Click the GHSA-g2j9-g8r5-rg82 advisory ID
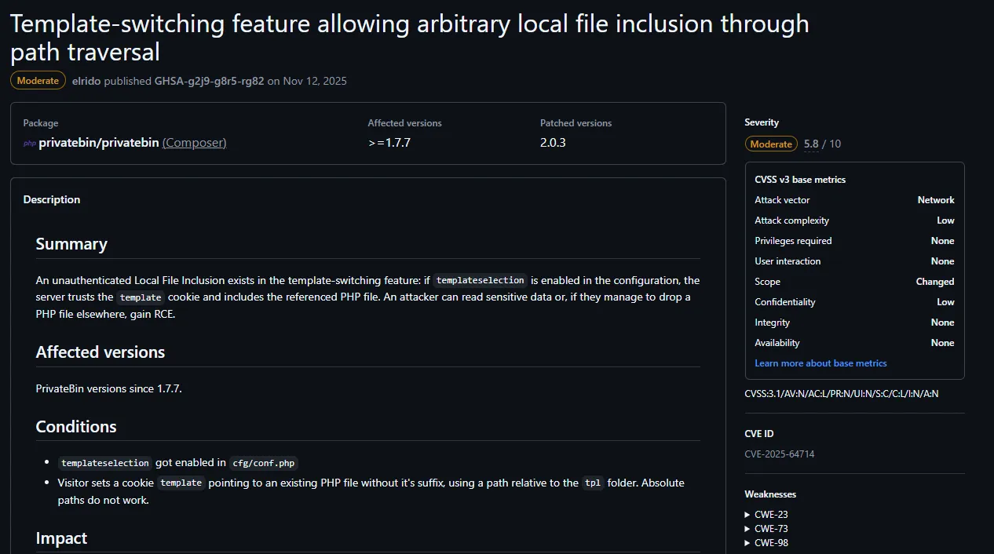This screenshot has width=994, height=554. tap(209, 81)
